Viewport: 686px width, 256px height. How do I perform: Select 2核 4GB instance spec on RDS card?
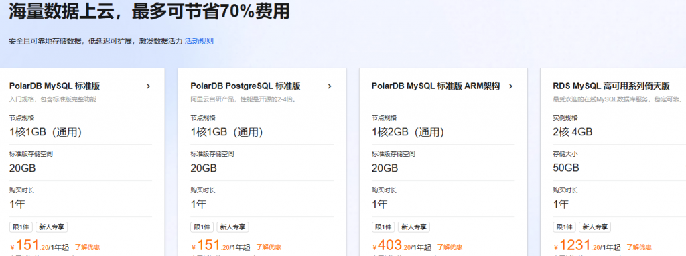point(573,132)
